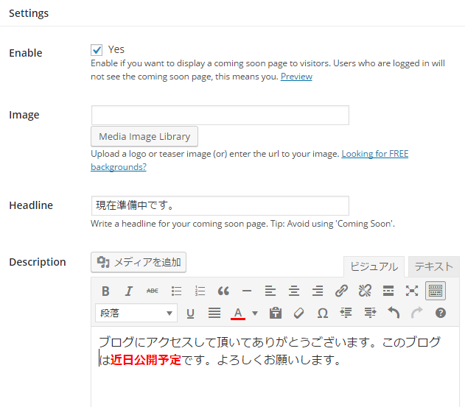The width and height of the screenshot is (465, 407).
Task: Open the Media Image Library
Action: click(144, 137)
